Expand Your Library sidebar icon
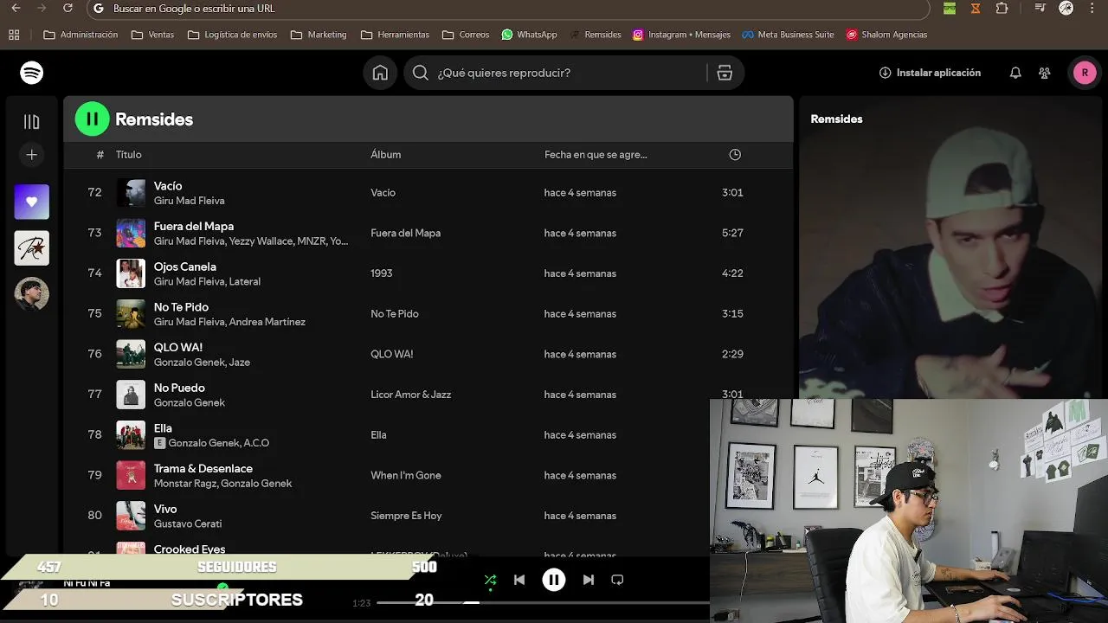1108x623 pixels. click(32, 122)
